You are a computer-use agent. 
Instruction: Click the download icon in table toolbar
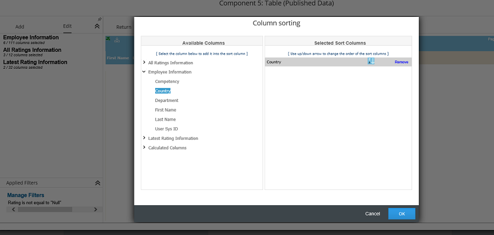click(x=116, y=39)
